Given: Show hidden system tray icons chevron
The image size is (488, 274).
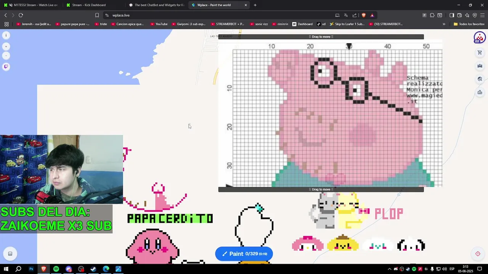Looking at the screenshot, I should (x=389, y=269).
